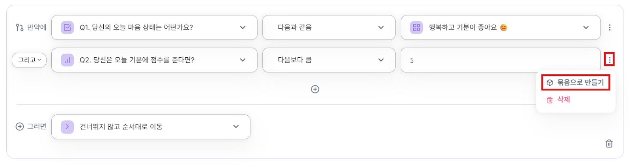The height and width of the screenshot is (167, 631).
Task: Open three-dot menu for the Q1 condition row
Action: (609, 28)
